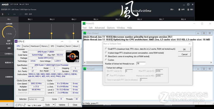
Task: Click the torture test threads input field
Action: tap(141, 63)
